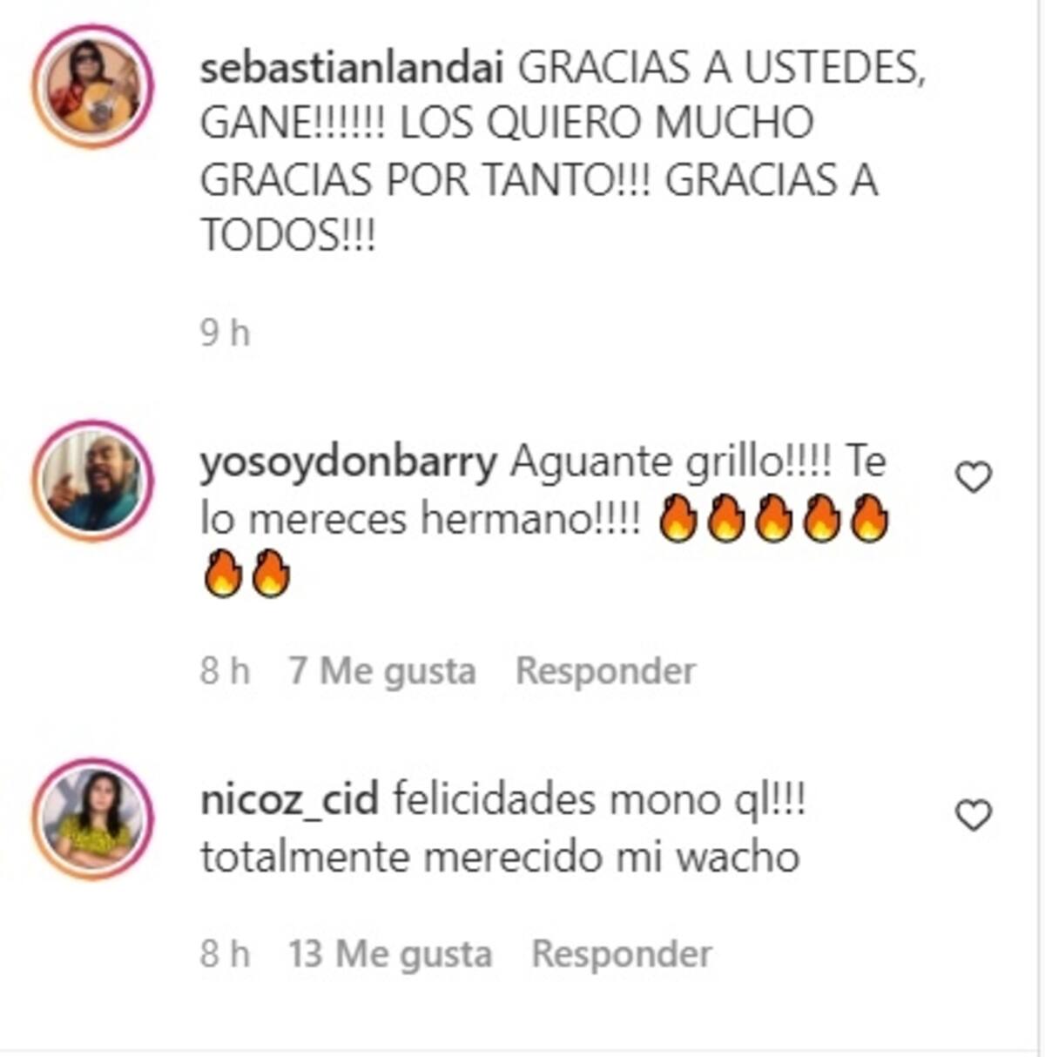Click the totalmente merecido mi wacho text
Viewport: 1045px width, 1057px height.
coord(500,858)
